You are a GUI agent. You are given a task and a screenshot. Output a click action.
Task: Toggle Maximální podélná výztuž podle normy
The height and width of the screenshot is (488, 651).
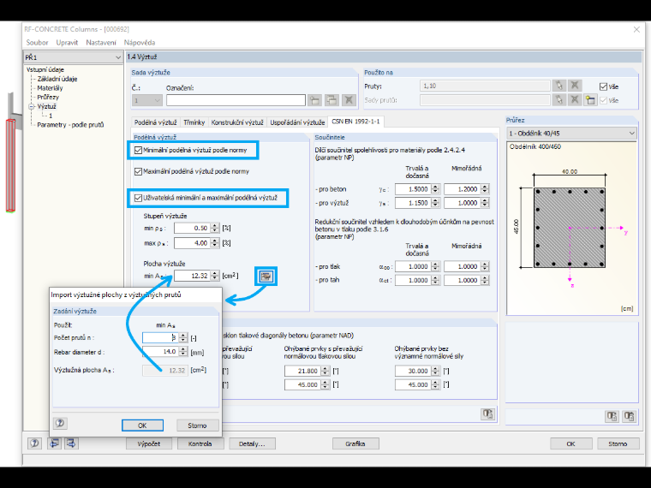[x=138, y=171]
